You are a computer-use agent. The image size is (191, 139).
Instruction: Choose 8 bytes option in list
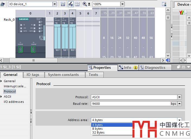pyautogui.click(x=112, y=129)
